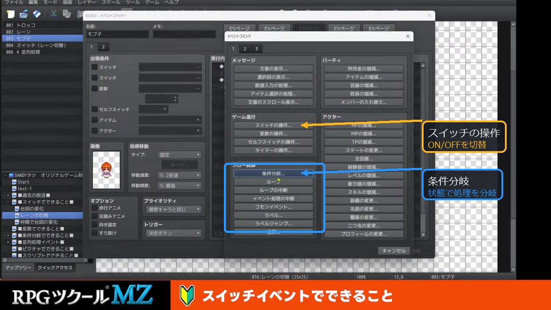Viewport: 551px width, 310px height.
Task: Select event editor page tab 2
Action: tap(102, 47)
